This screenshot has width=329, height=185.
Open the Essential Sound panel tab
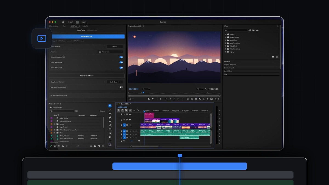click(229, 68)
